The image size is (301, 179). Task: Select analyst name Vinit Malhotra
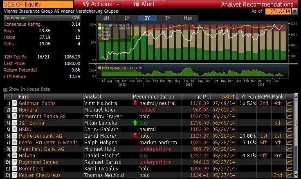(101, 103)
